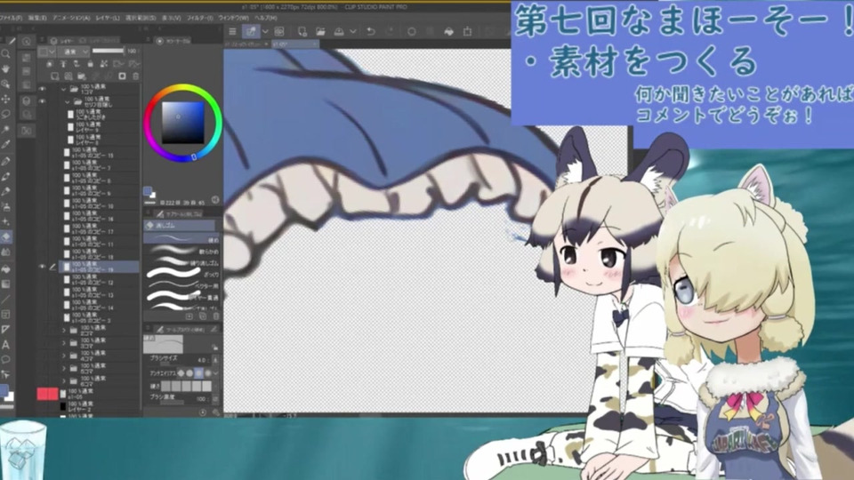Open the レイヤー(L) menu
This screenshot has width=854, height=480.
point(108,18)
